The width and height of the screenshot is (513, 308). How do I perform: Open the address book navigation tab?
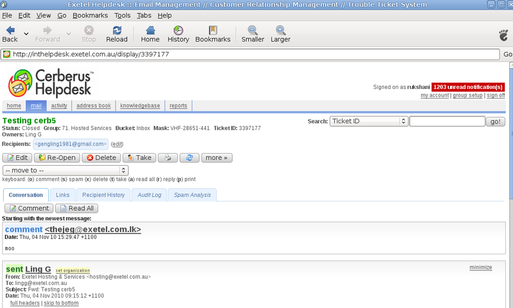(94, 106)
